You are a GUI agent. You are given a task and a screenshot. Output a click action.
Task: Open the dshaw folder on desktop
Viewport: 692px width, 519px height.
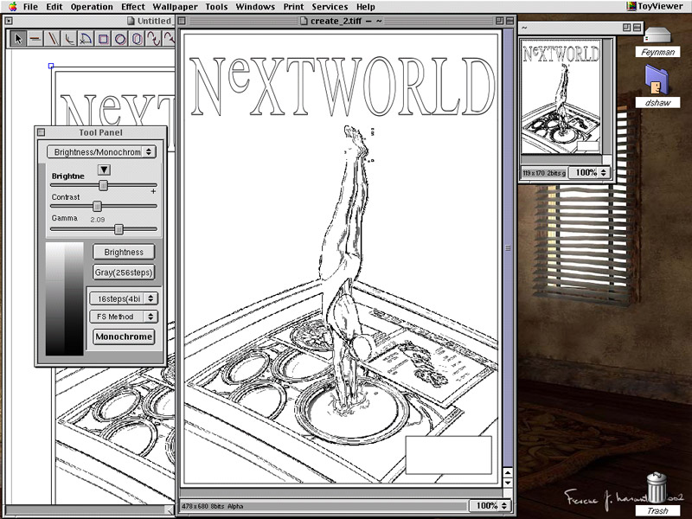(x=657, y=80)
